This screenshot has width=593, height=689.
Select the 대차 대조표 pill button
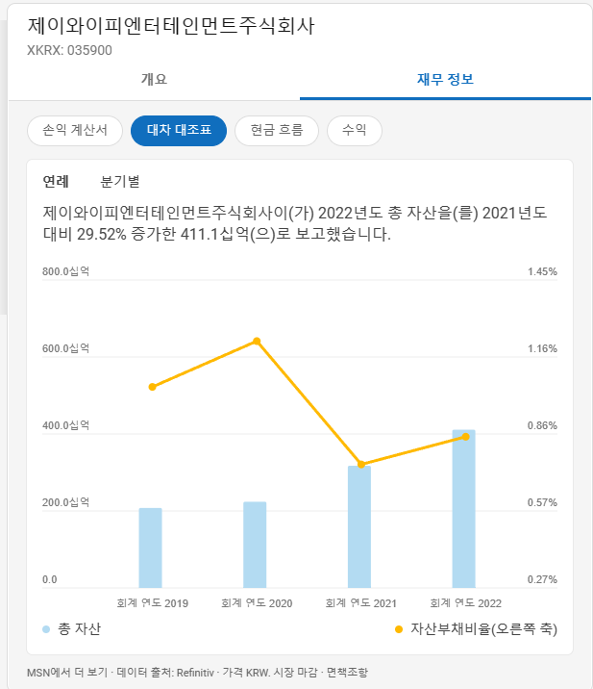[179, 131]
